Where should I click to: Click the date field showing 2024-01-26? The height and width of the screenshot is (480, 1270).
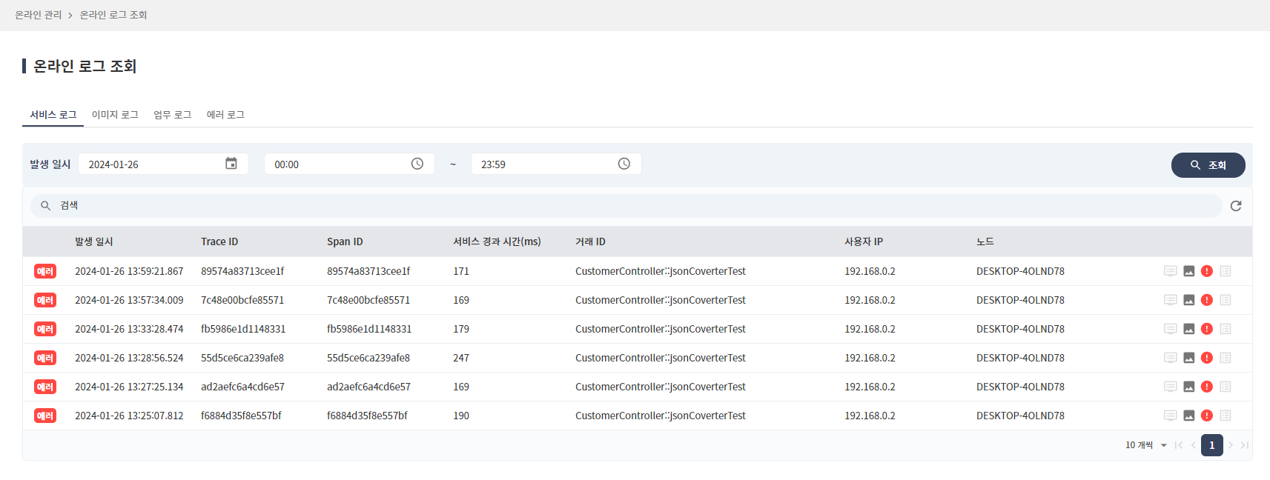[x=163, y=164]
